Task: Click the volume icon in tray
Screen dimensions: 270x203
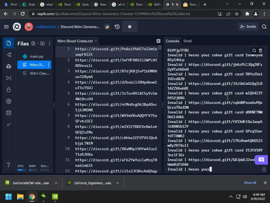Action: coord(244,197)
